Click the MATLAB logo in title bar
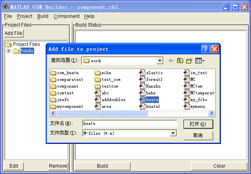251x174 pixels. (6, 7)
